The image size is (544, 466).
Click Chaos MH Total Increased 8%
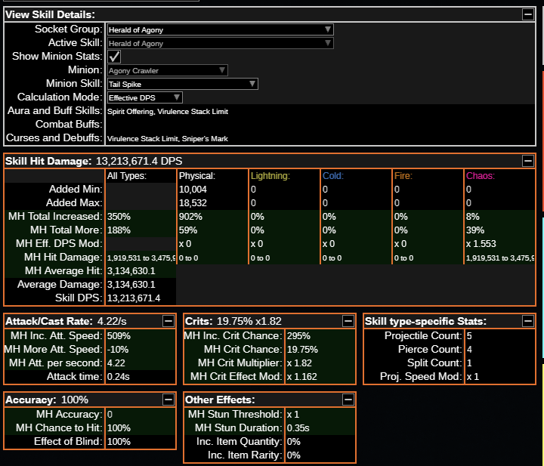473,217
